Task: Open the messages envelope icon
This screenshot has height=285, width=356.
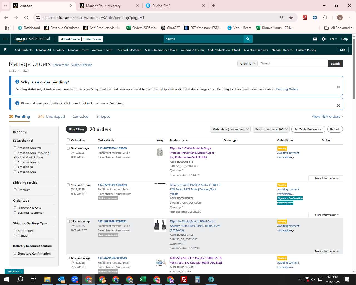Action: 315,39
